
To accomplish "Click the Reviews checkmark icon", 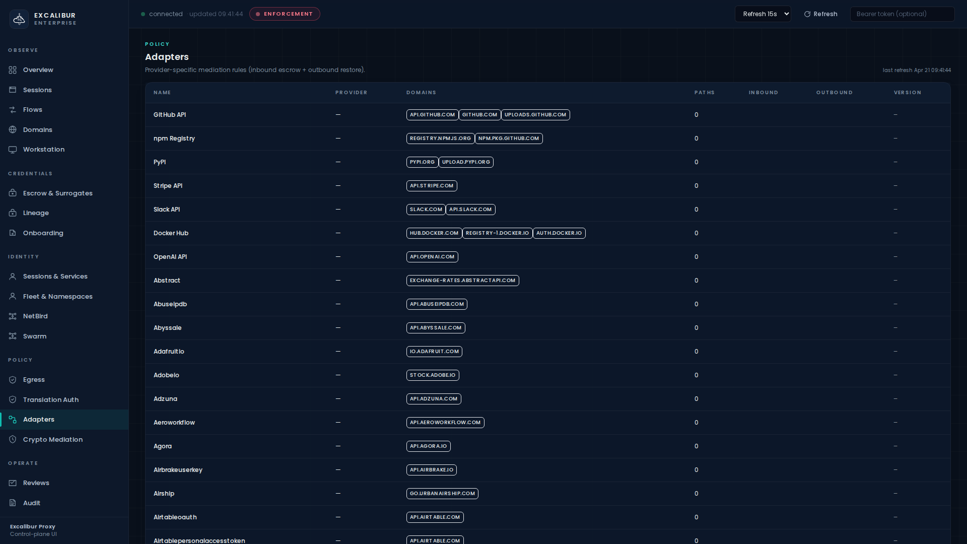I will [x=13, y=483].
